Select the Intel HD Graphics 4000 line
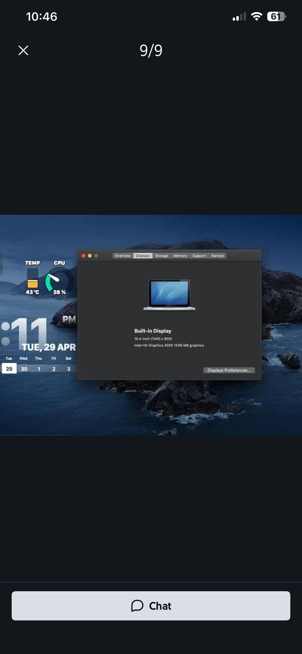This screenshot has height=654, width=302. click(169, 345)
